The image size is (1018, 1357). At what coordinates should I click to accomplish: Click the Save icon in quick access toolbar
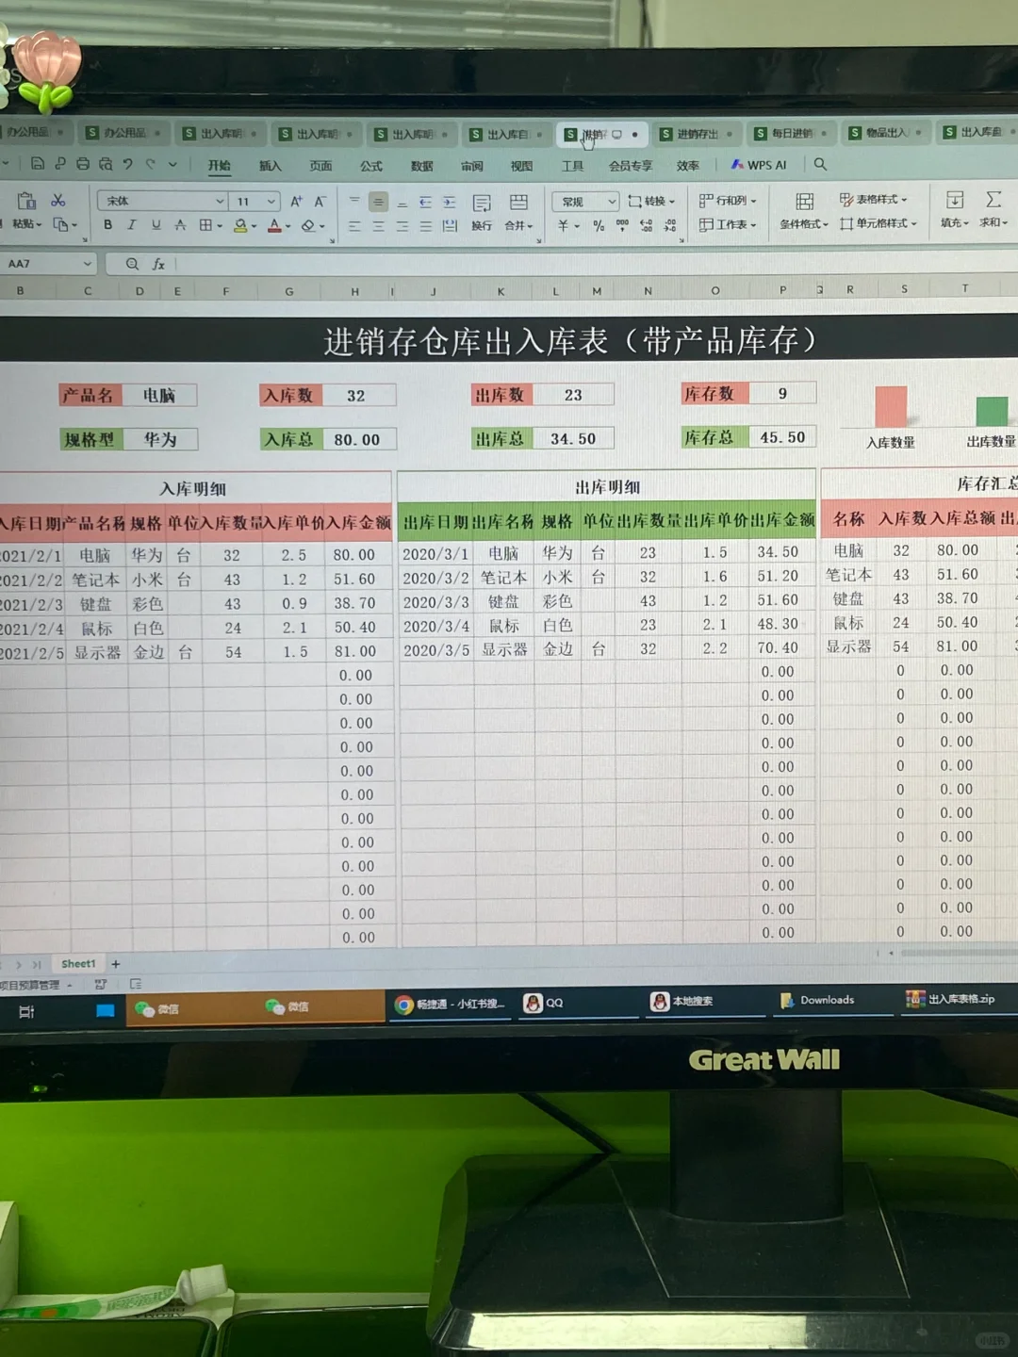coord(38,163)
